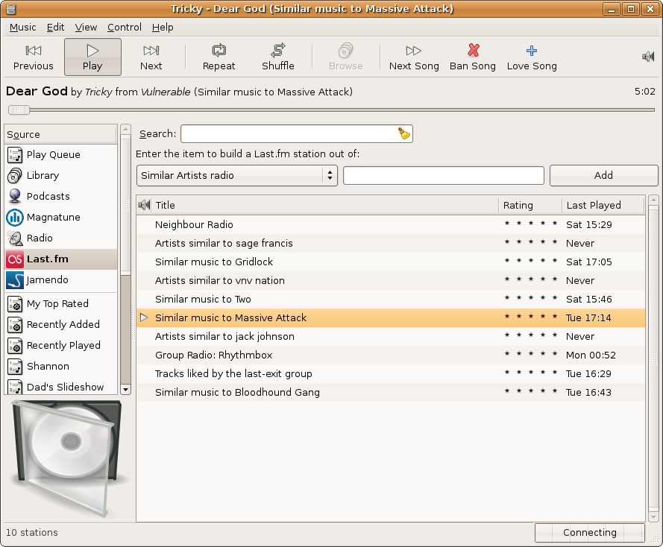Select Library in the source list
663x547 pixels.
(61, 175)
